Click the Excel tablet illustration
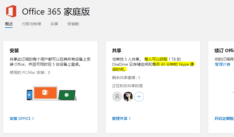 68,95
